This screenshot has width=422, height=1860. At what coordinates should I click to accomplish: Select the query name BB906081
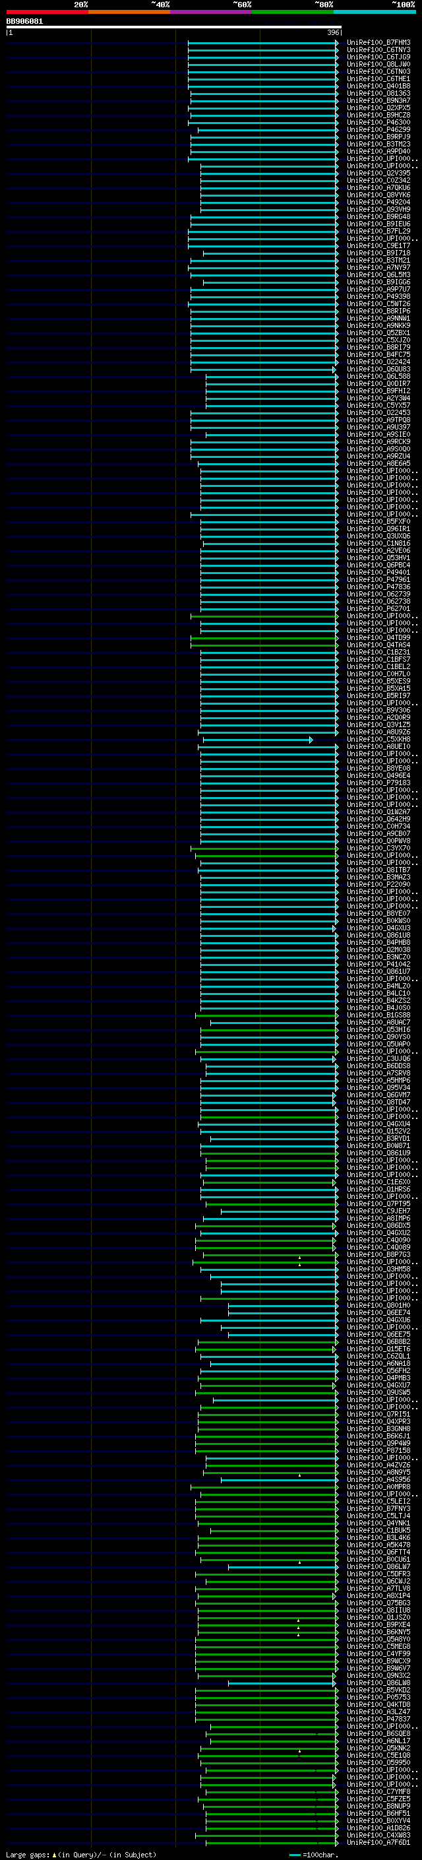tap(24, 21)
